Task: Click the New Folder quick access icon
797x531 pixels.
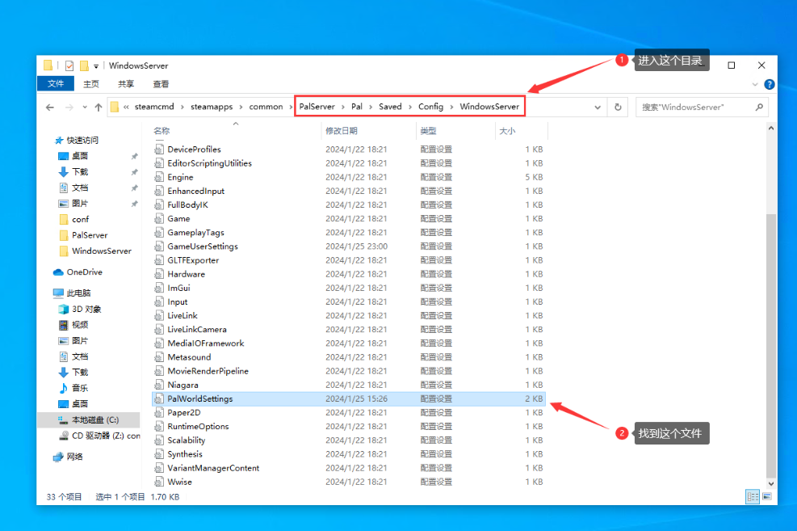Action: coord(84,65)
